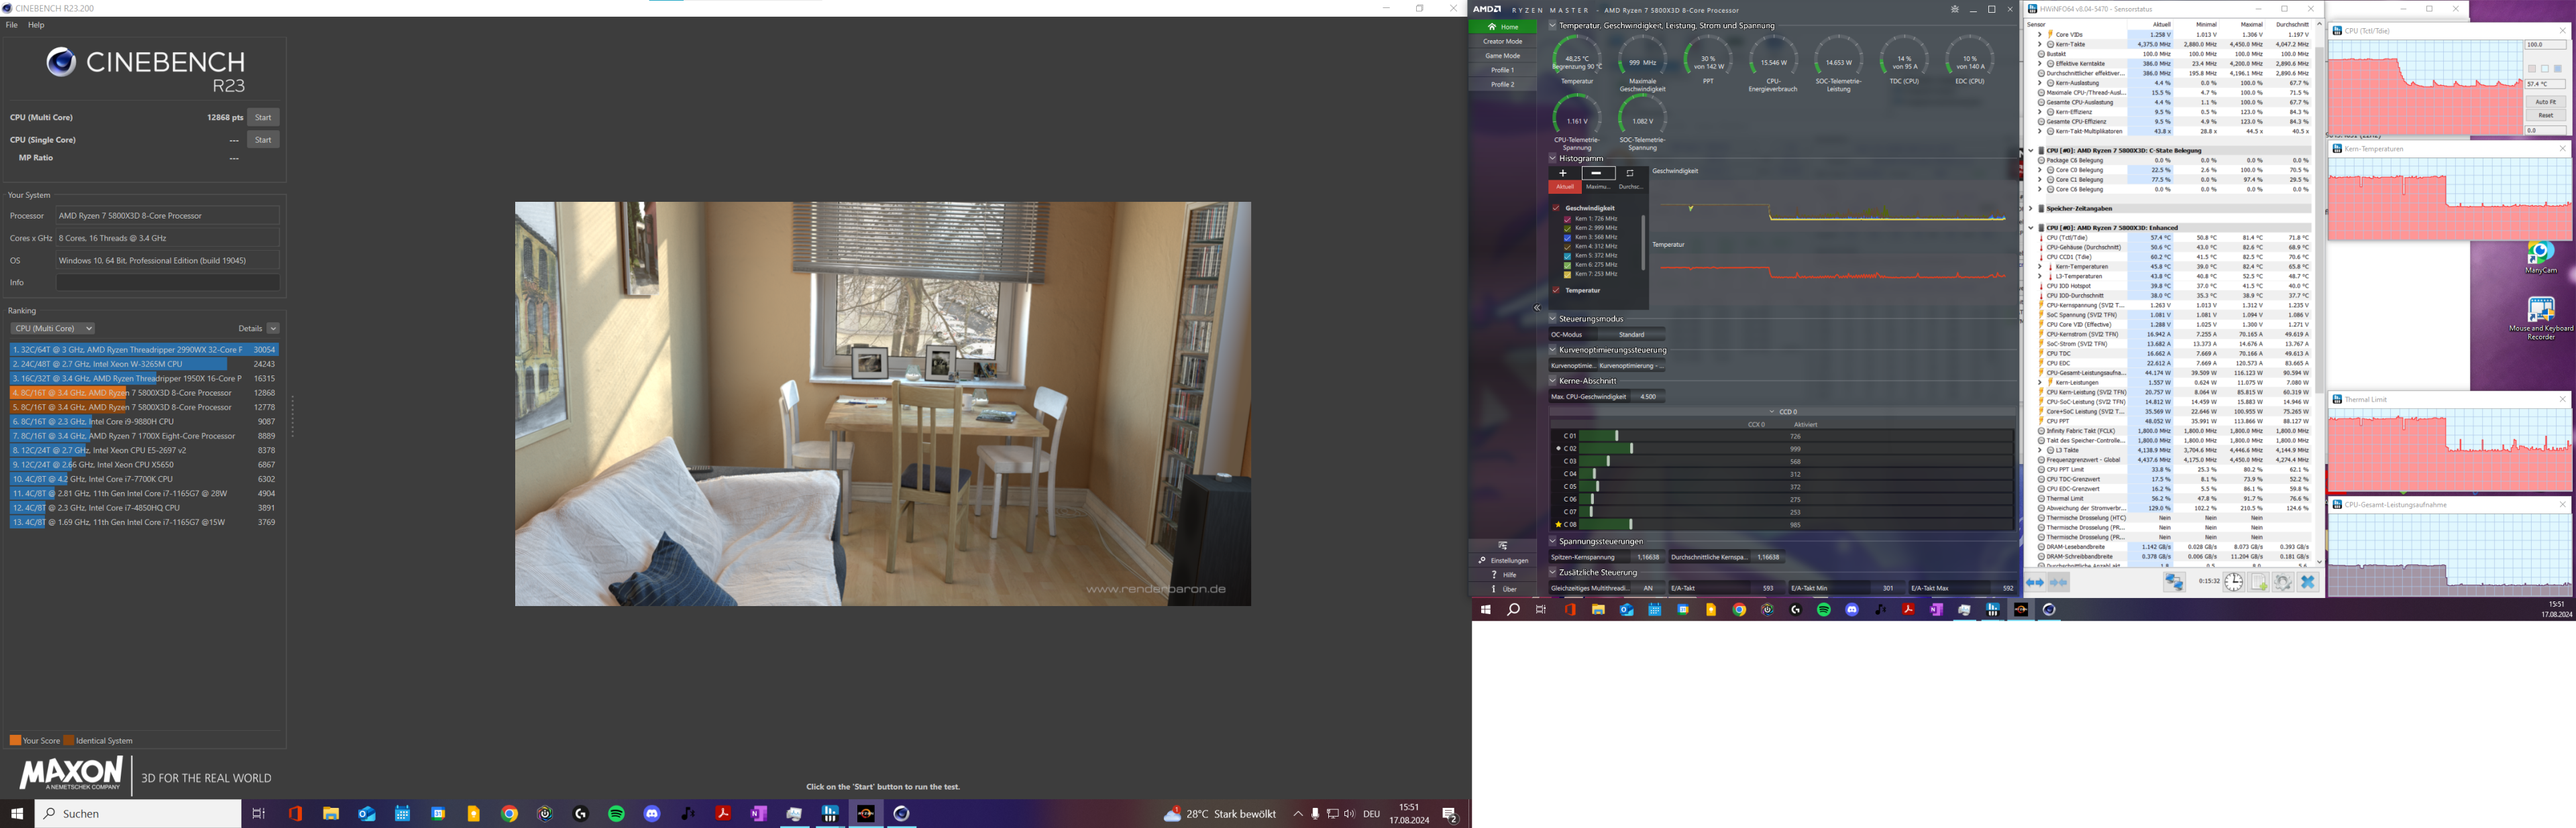This screenshot has width=2576, height=828.
Task: Start the CPU Multi Core benchmark
Action: 263,117
